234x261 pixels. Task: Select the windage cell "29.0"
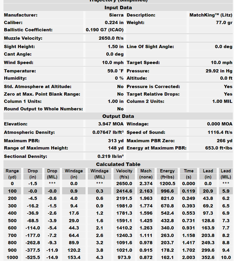(x=74, y=221)
